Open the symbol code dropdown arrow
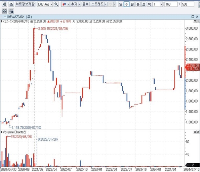Viewport: 200px width, 172px height. (x=51, y=4)
